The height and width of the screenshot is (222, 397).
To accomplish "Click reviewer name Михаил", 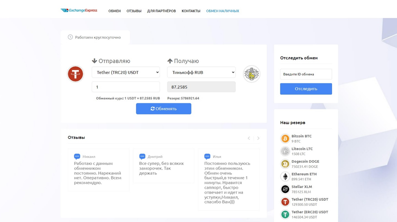I will point(89,157).
